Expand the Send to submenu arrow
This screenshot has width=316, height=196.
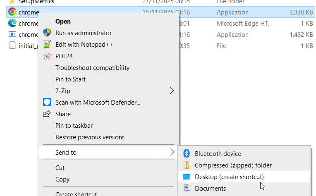(x=172, y=152)
